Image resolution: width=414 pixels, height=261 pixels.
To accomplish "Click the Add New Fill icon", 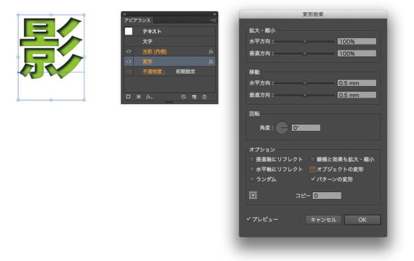I will 138,96.
